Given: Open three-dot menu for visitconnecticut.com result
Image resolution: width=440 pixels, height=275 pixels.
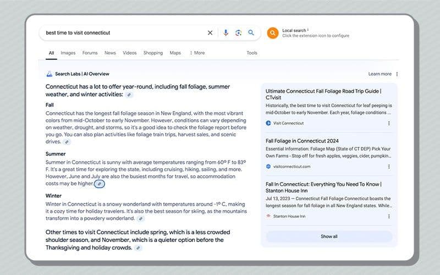Looking at the screenshot, I should (389, 166).
